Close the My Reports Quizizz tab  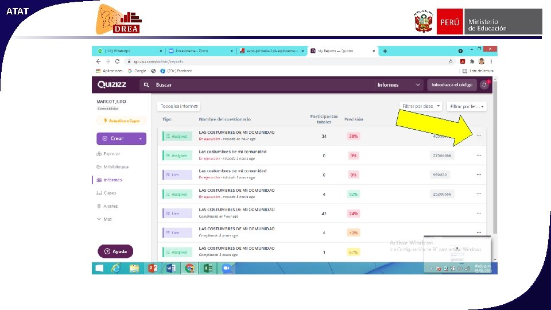(x=374, y=51)
